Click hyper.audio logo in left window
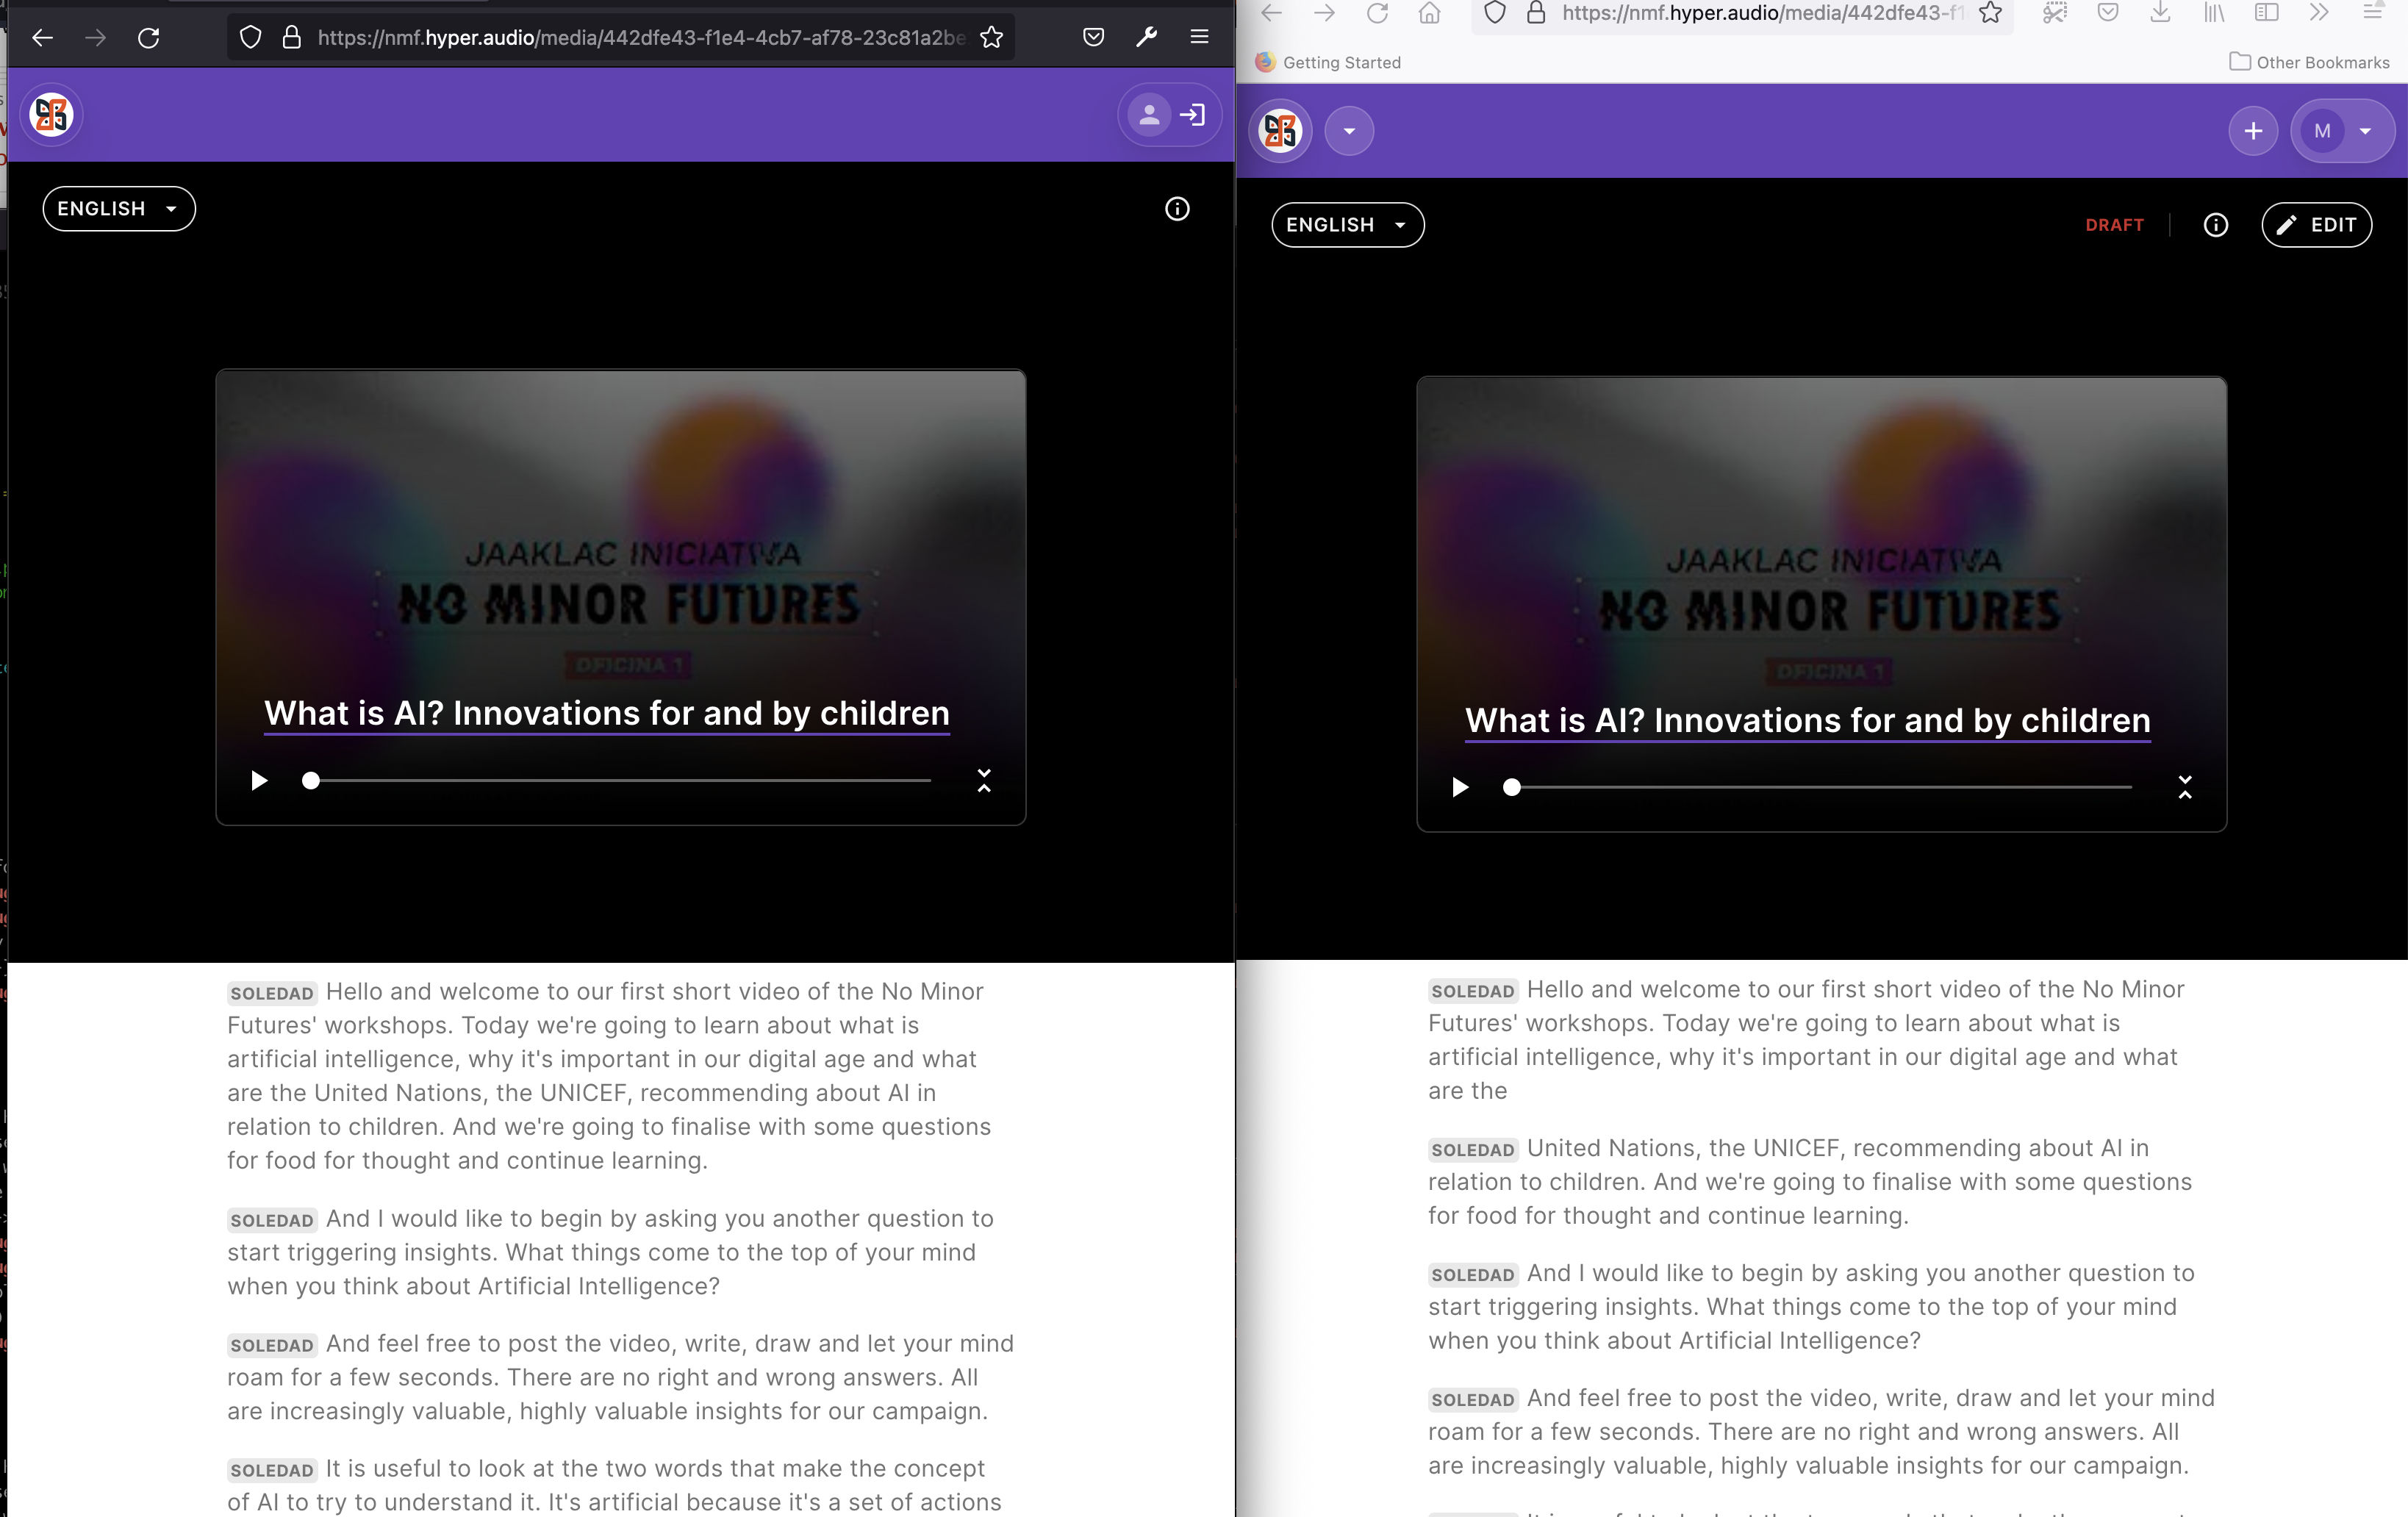This screenshot has height=1517, width=2408. coord(51,114)
